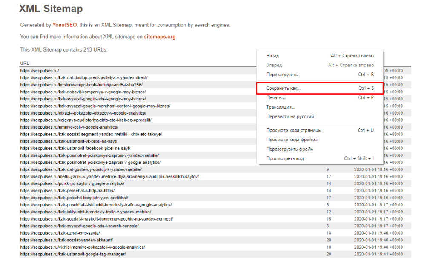Choose 'Просмотр кода фрейма' menu item
The height and width of the screenshot is (258, 436).
tap(292, 140)
